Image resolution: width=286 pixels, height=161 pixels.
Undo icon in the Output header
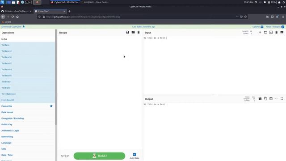click(x=276, y=98)
